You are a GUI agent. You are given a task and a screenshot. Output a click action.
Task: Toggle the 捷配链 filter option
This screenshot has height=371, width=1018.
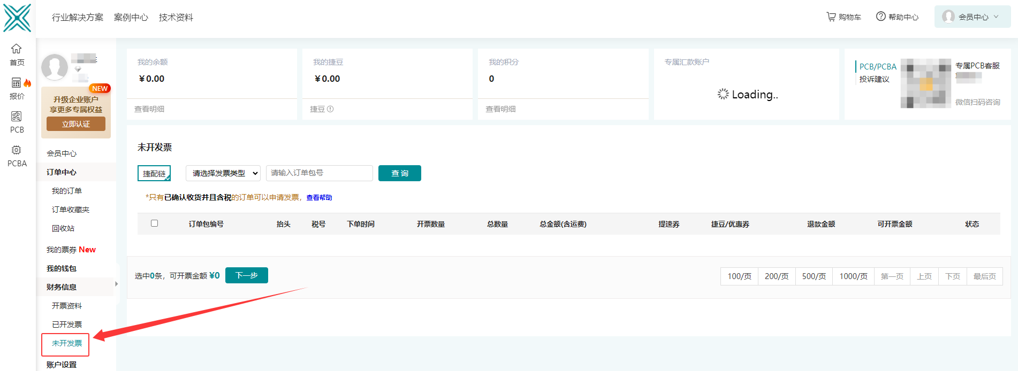point(154,174)
